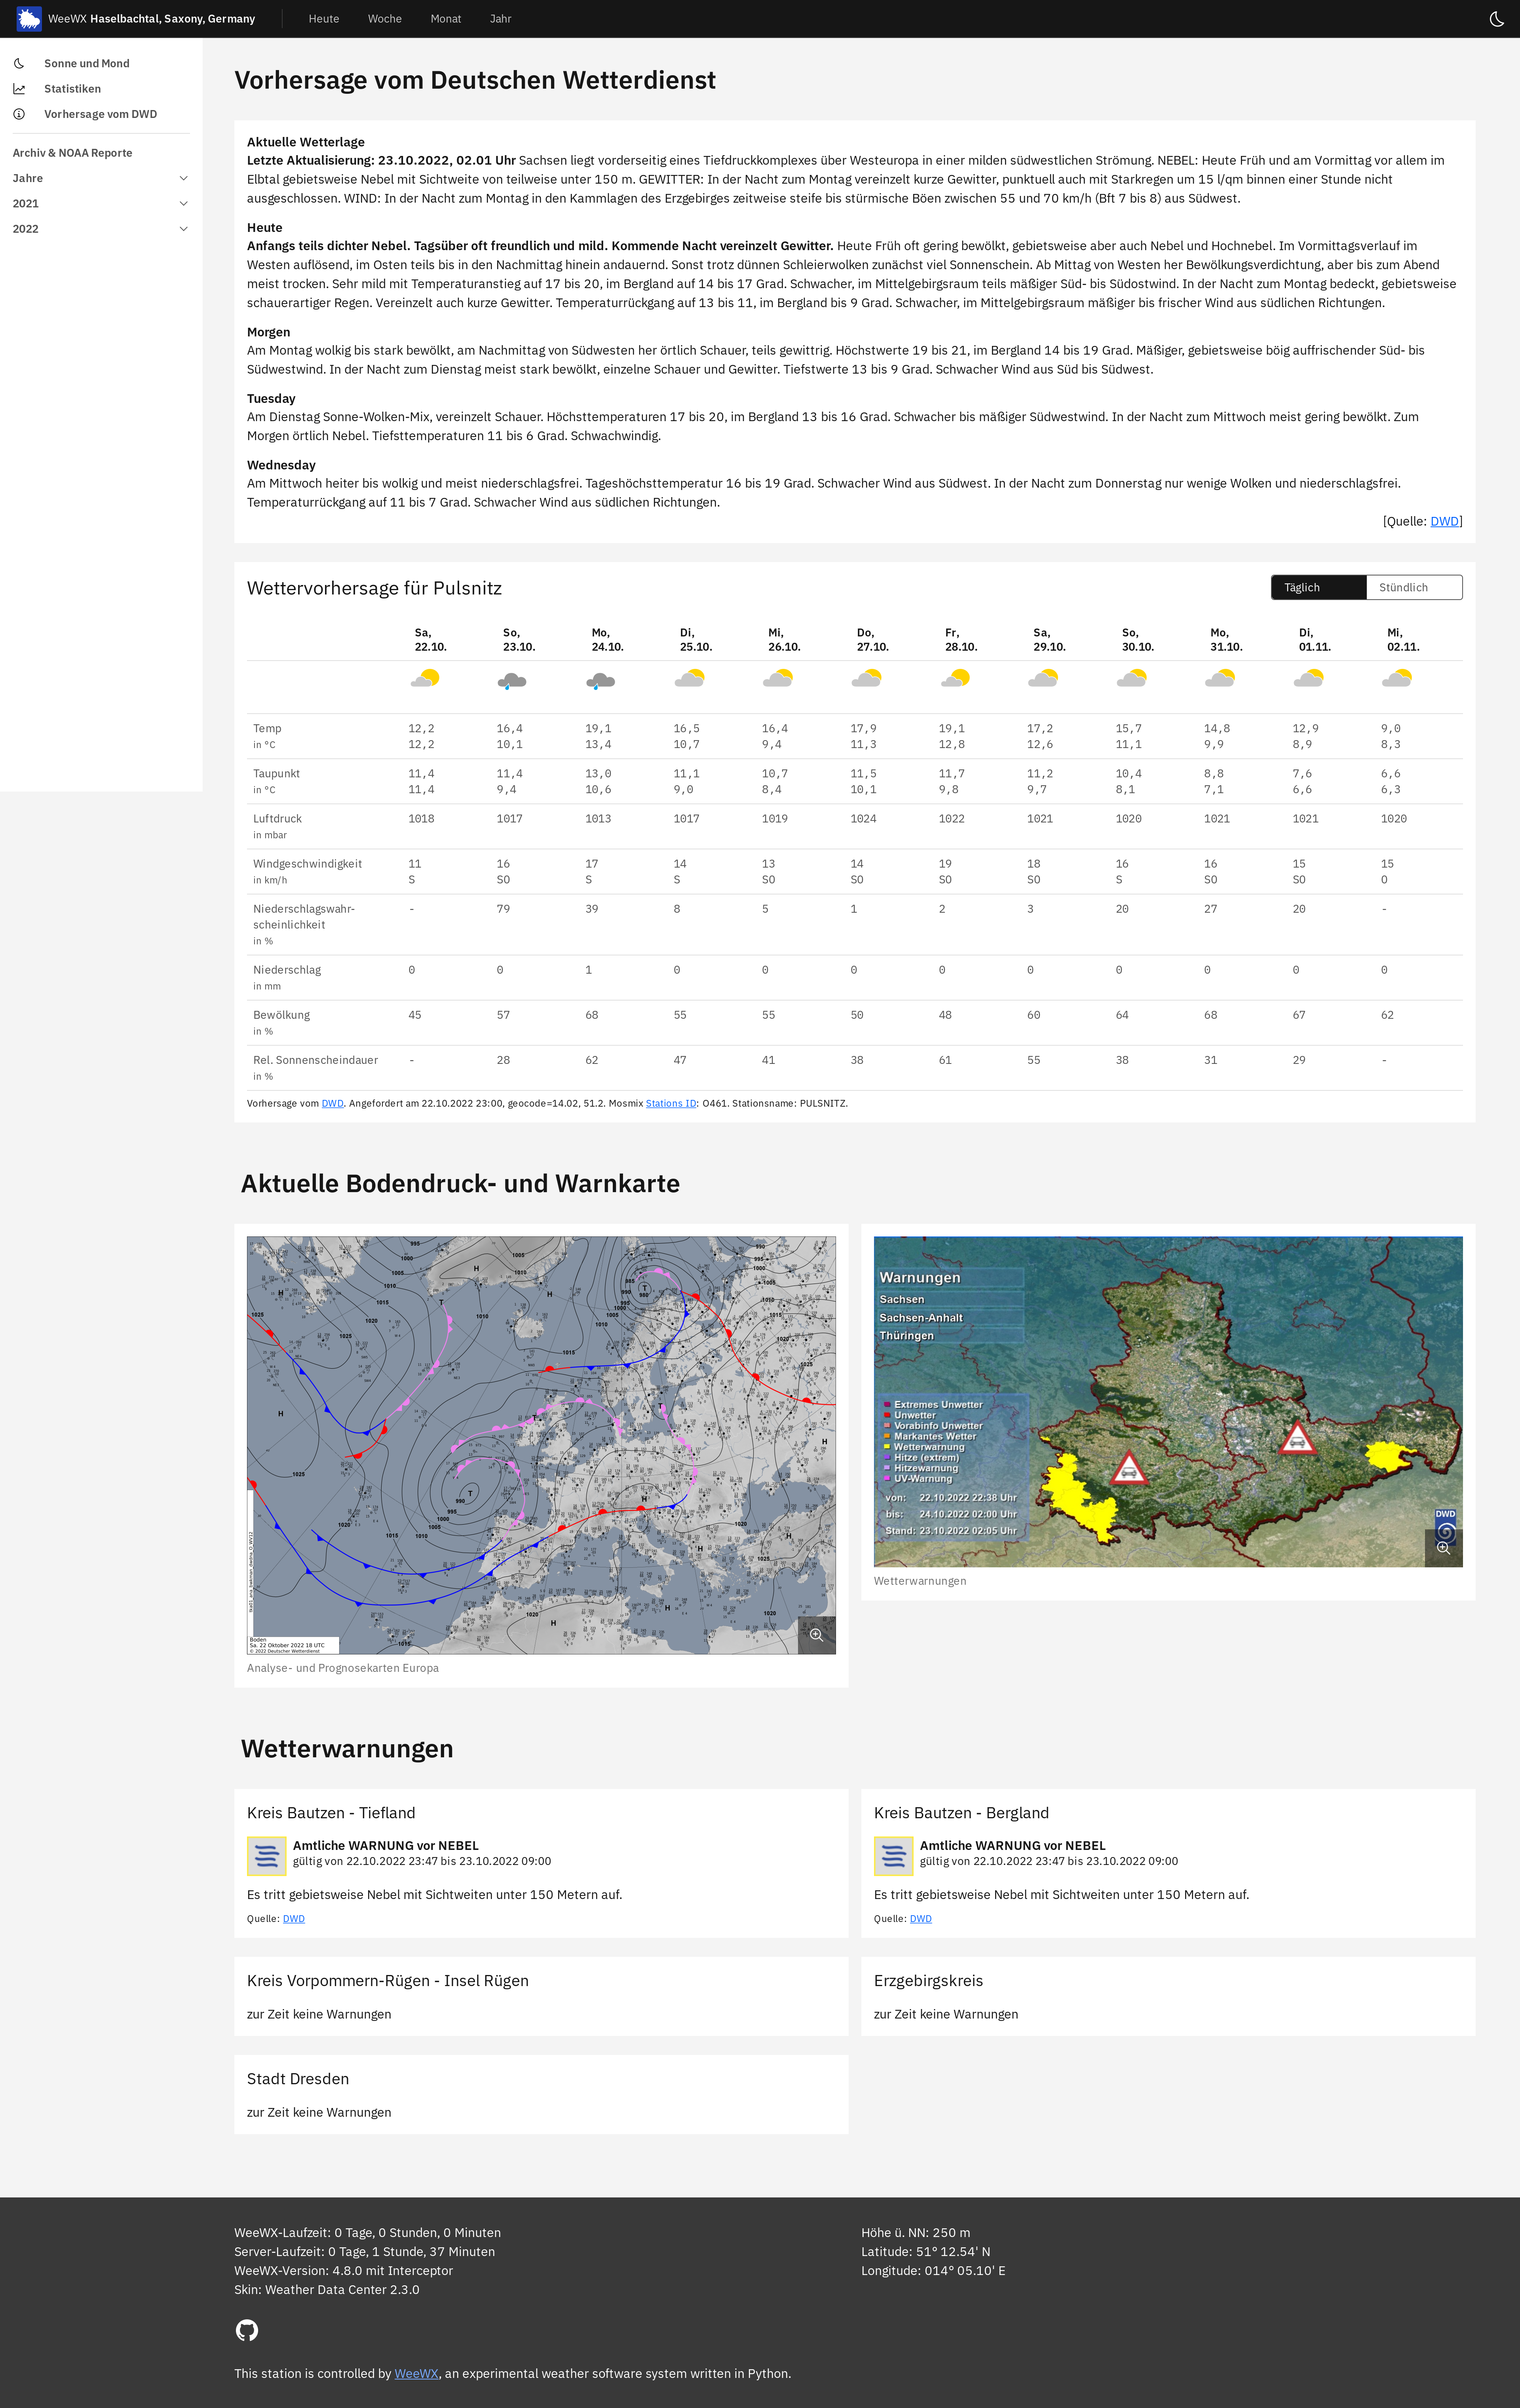1520x2408 pixels.
Task: Open WeeWX link in footer
Action: (x=416, y=2373)
